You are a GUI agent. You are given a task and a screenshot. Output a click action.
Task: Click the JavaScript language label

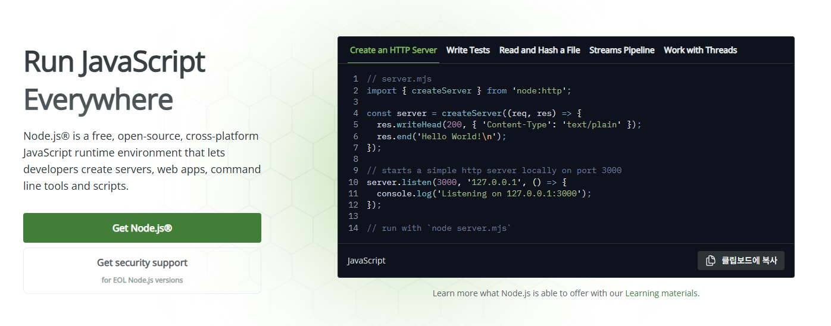(x=367, y=261)
